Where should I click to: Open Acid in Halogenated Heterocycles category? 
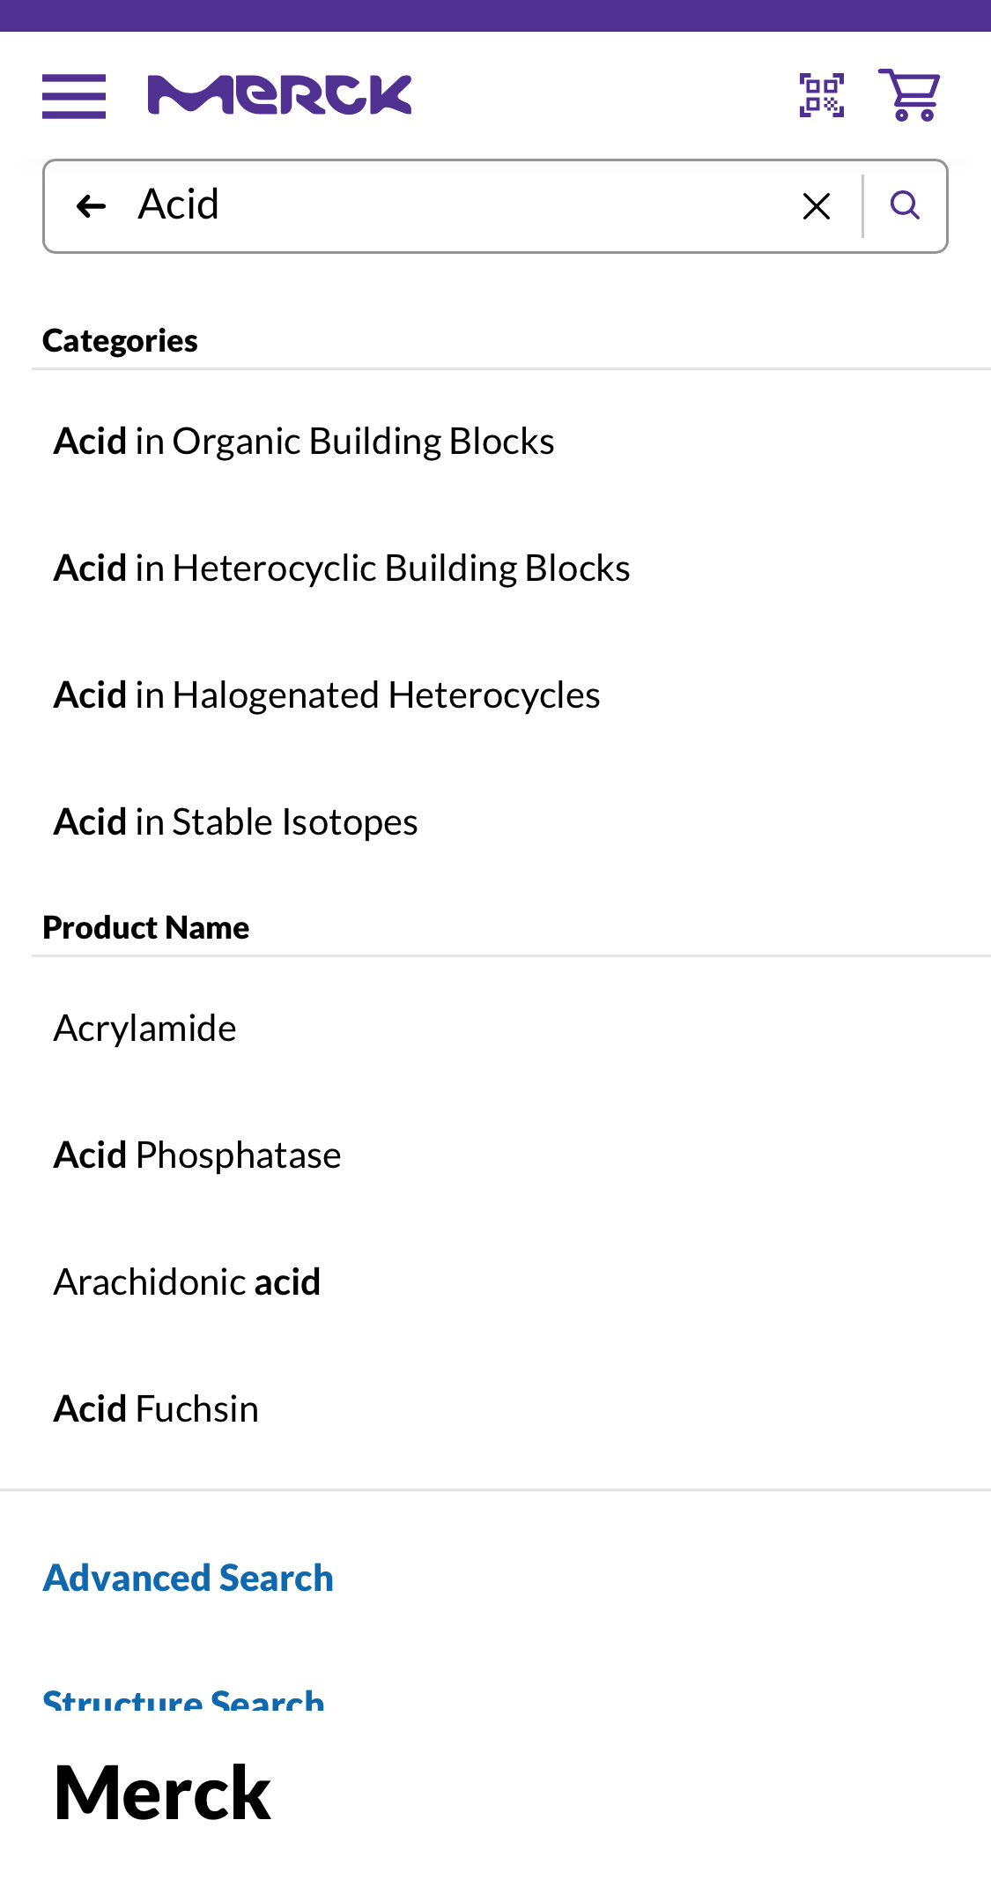coord(327,695)
